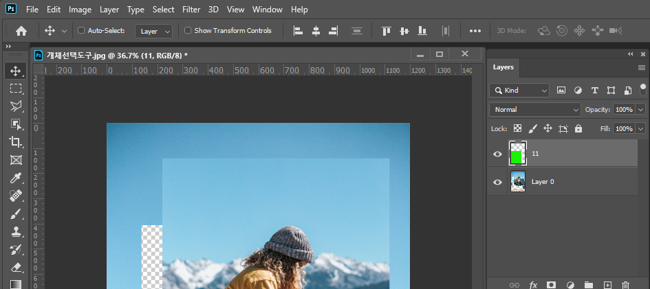Open the Fill slider dropdown arrow
650x289 pixels.
641,128
